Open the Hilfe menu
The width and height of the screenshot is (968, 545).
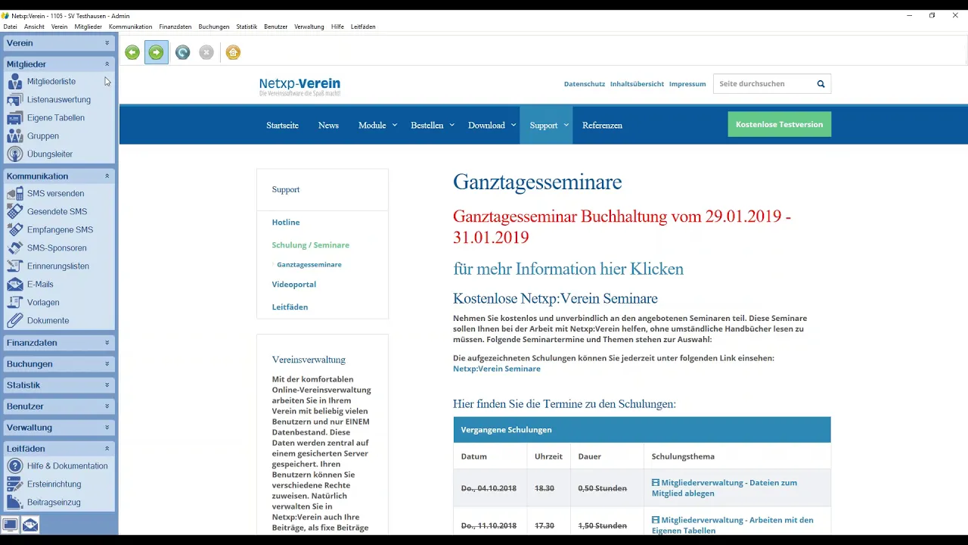pyautogui.click(x=337, y=26)
